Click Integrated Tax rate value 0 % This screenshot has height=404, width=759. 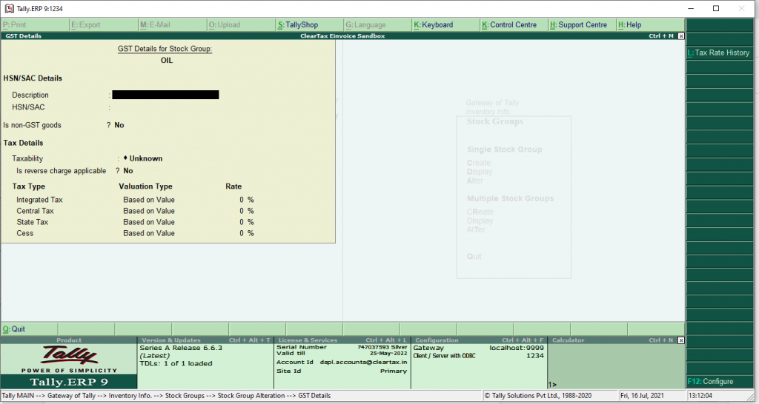coord(246,200)
